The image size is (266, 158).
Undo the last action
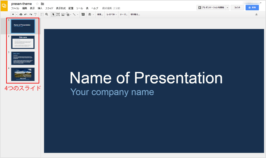tap(26, 15)
